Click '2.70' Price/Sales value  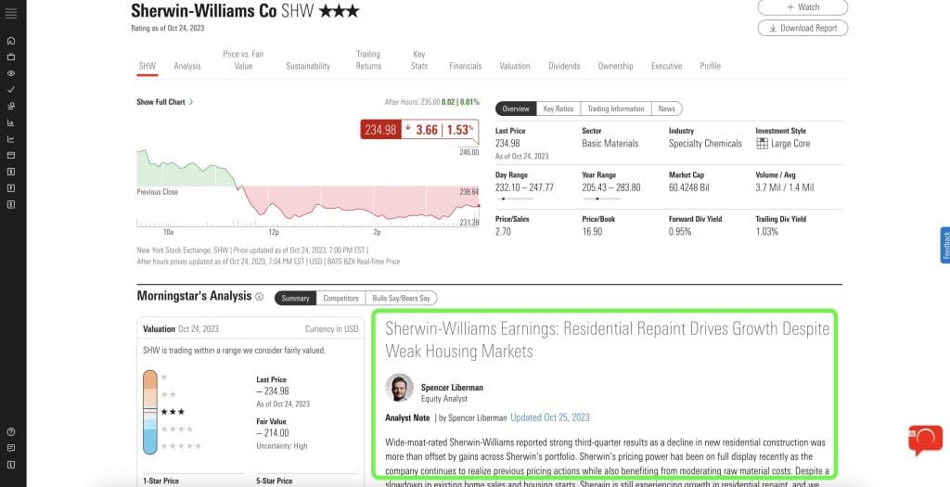point(504,231)
